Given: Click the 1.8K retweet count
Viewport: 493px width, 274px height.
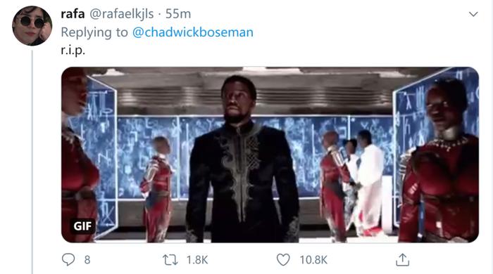Looking at the screenshot, I should (197, 260).
